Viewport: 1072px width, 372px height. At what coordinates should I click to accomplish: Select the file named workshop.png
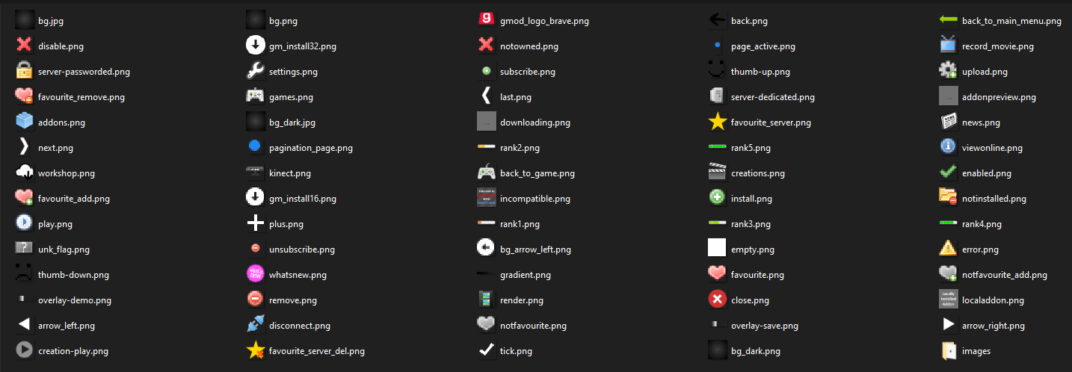pos(67,173)
